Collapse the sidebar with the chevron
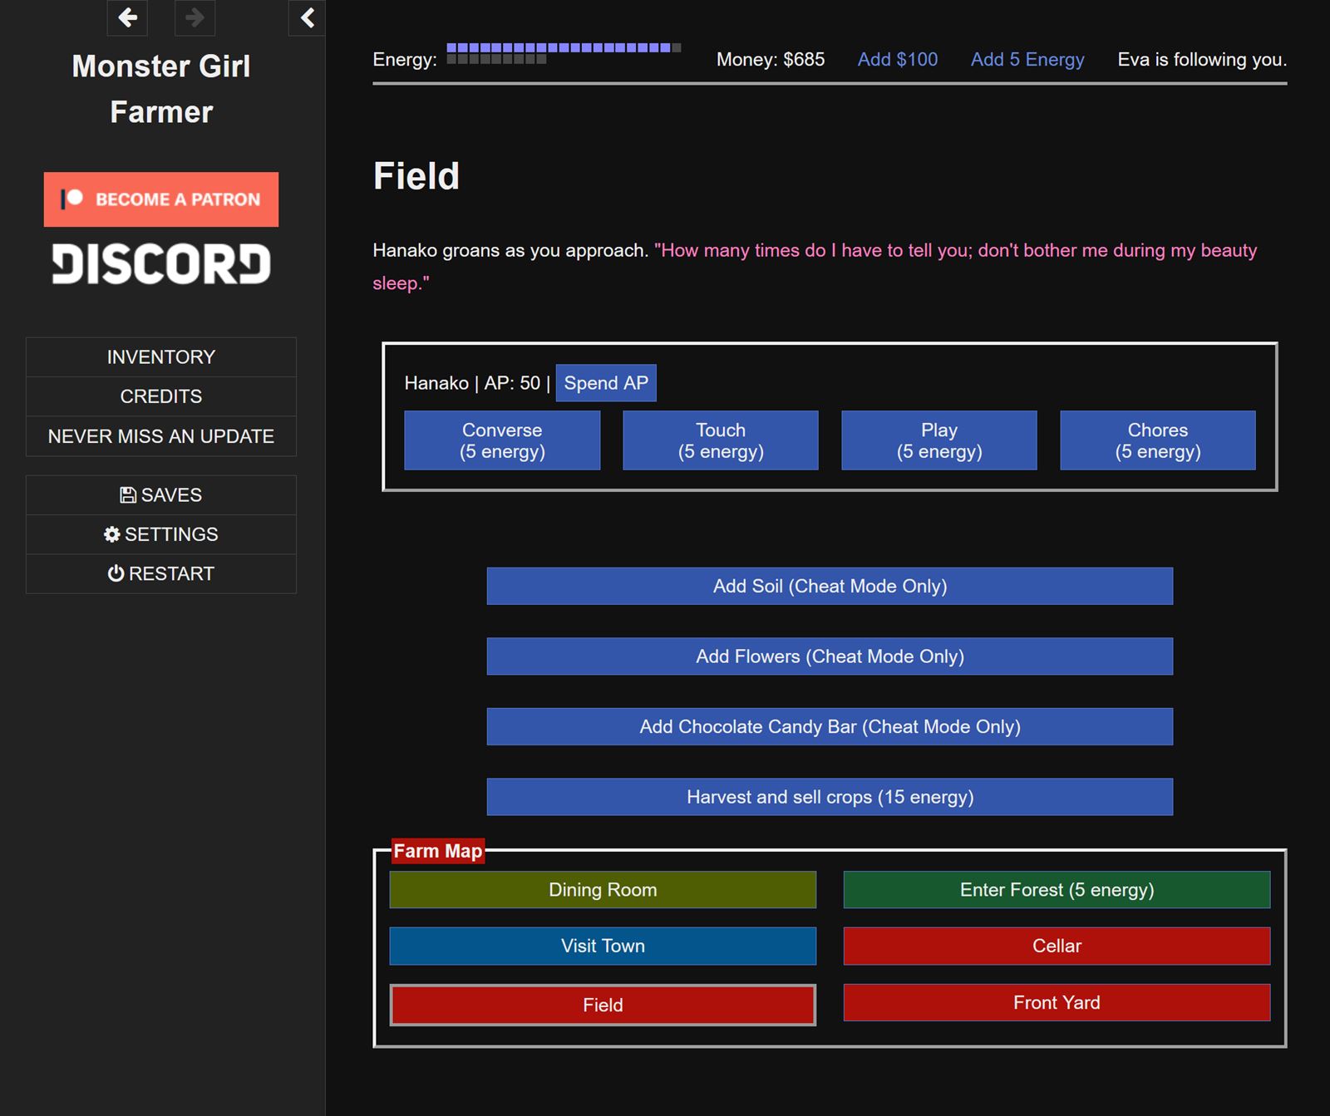 click(307, 16)
